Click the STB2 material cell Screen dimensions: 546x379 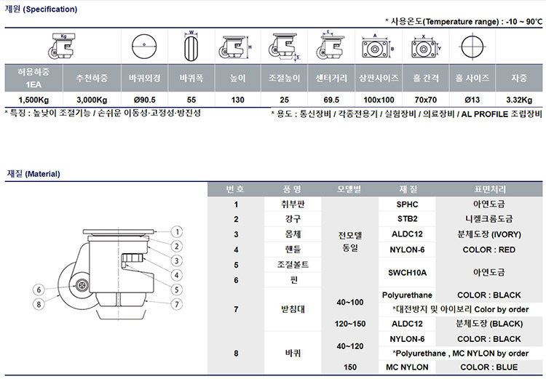(x=407, y=219)
